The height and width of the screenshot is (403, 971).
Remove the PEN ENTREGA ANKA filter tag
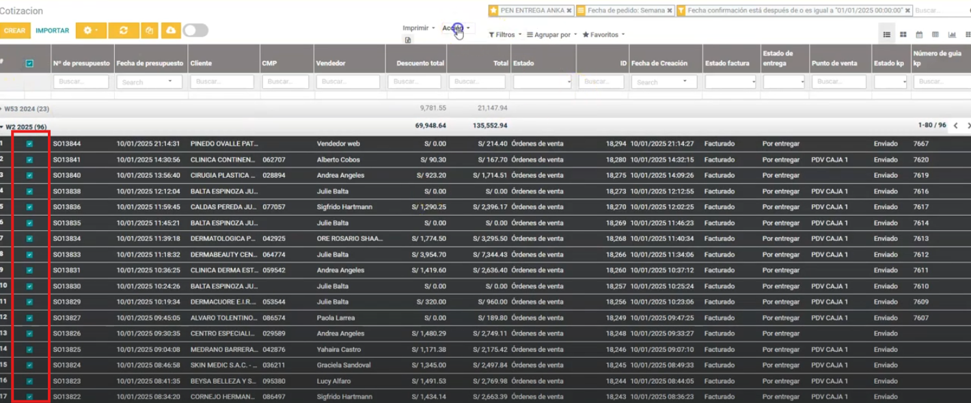[569, 11]
